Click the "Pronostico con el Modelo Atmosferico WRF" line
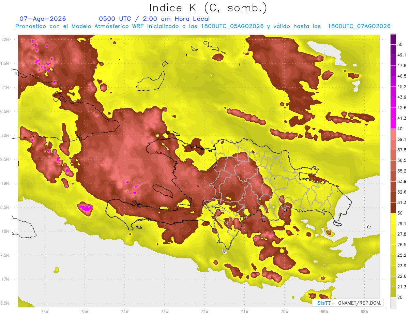 [x=203, y=26]
